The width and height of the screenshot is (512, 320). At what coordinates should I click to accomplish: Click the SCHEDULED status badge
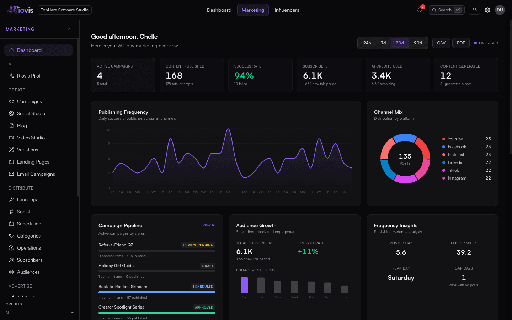(x=203, y=287)
